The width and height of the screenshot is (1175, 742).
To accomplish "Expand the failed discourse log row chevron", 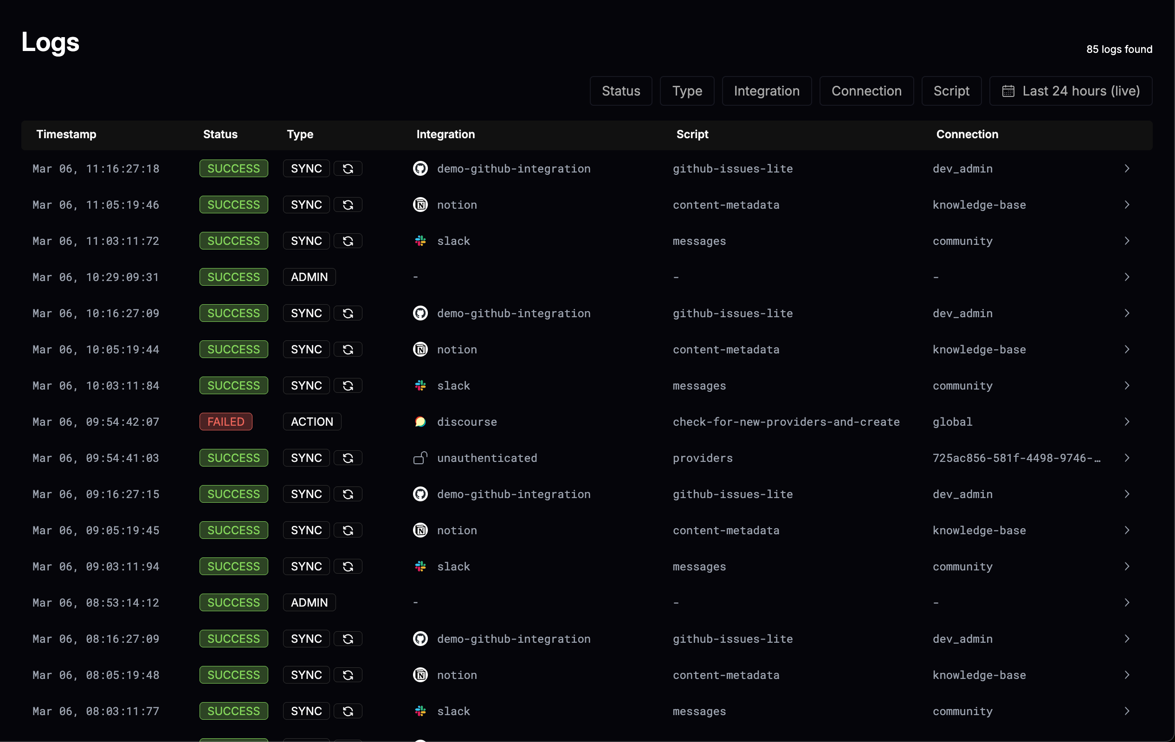I will tap(1127, 422).
